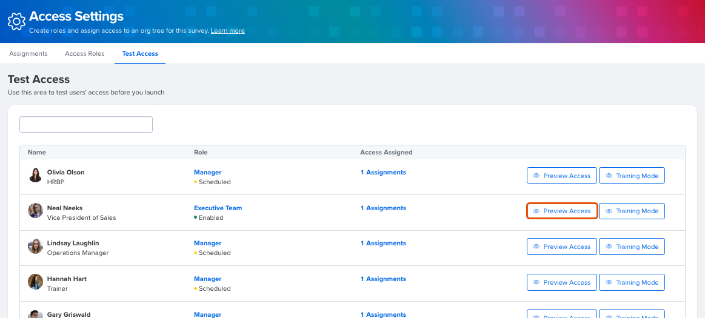This screenshot has width=705, height=318.
Task: Open Neal Neeks' Executive Team role link
Action: click(218, 208)
